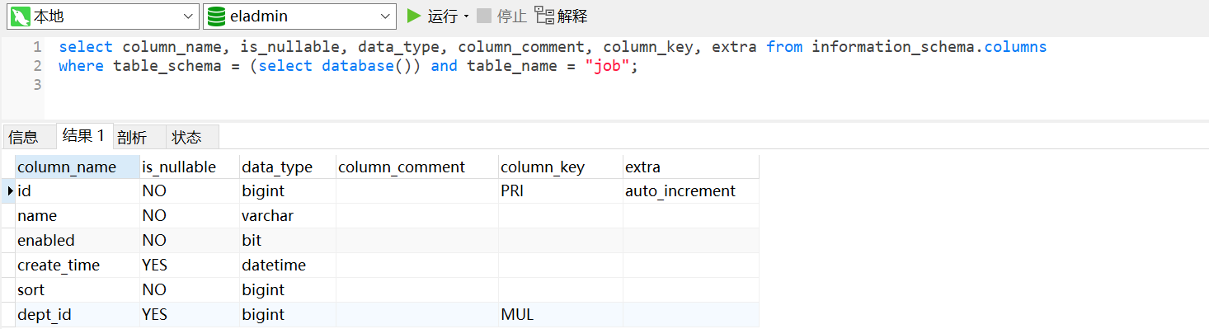Click the PRI cell
Viewport: 1209px width, 329px height.
tap(560, 190)
